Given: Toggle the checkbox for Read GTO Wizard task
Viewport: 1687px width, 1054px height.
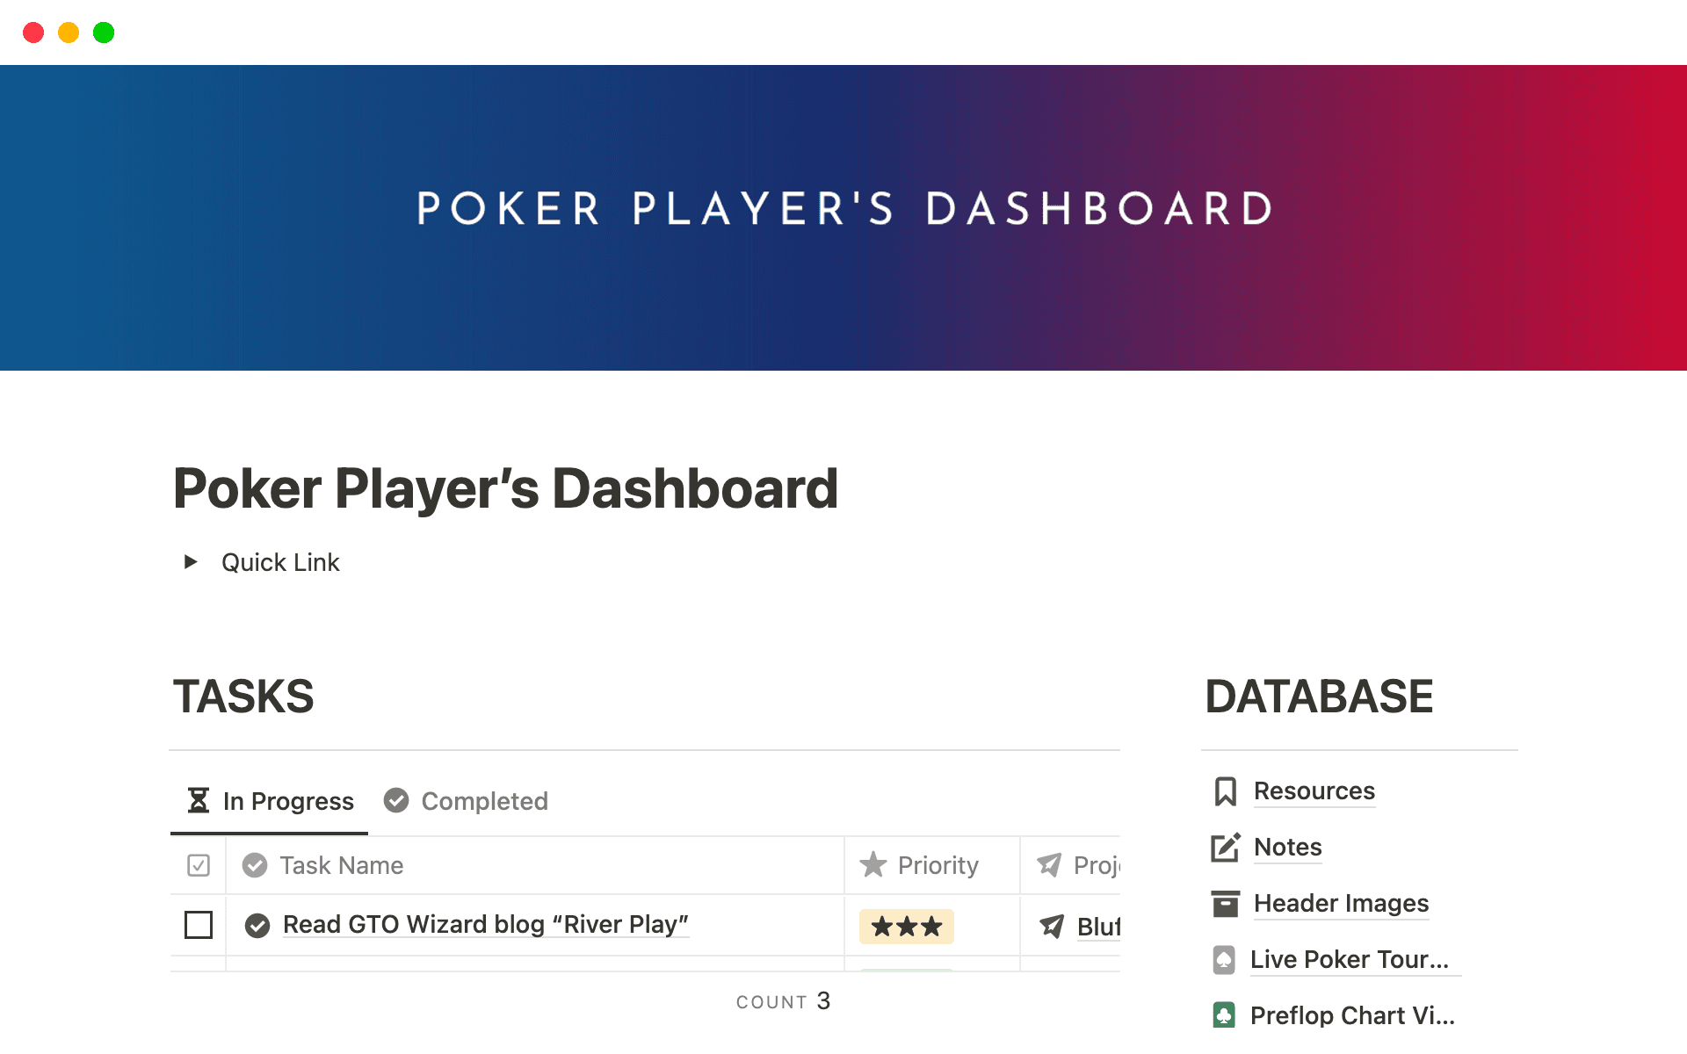Looking at the screenshot, I should tap(198, 925).
